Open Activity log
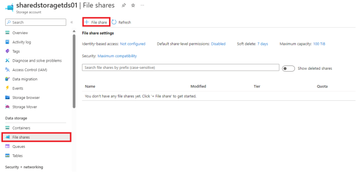 click(22, 42)
